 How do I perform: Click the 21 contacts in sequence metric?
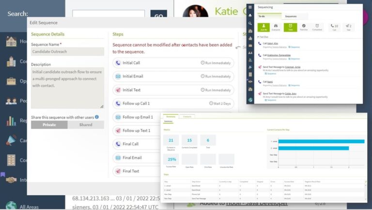pos(171,140)
